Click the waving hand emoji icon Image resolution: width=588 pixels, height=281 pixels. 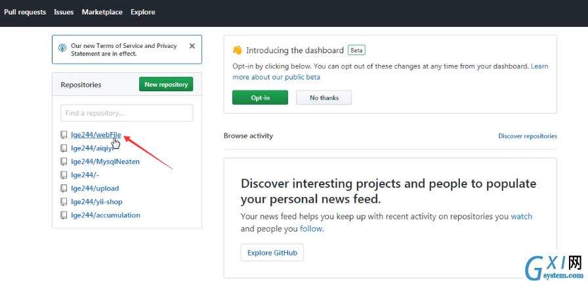[238, 50]
